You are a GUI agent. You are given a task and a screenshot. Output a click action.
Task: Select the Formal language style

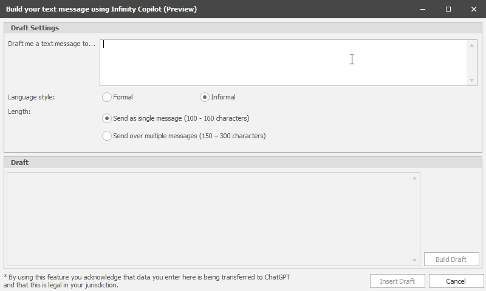coord(108,97)
